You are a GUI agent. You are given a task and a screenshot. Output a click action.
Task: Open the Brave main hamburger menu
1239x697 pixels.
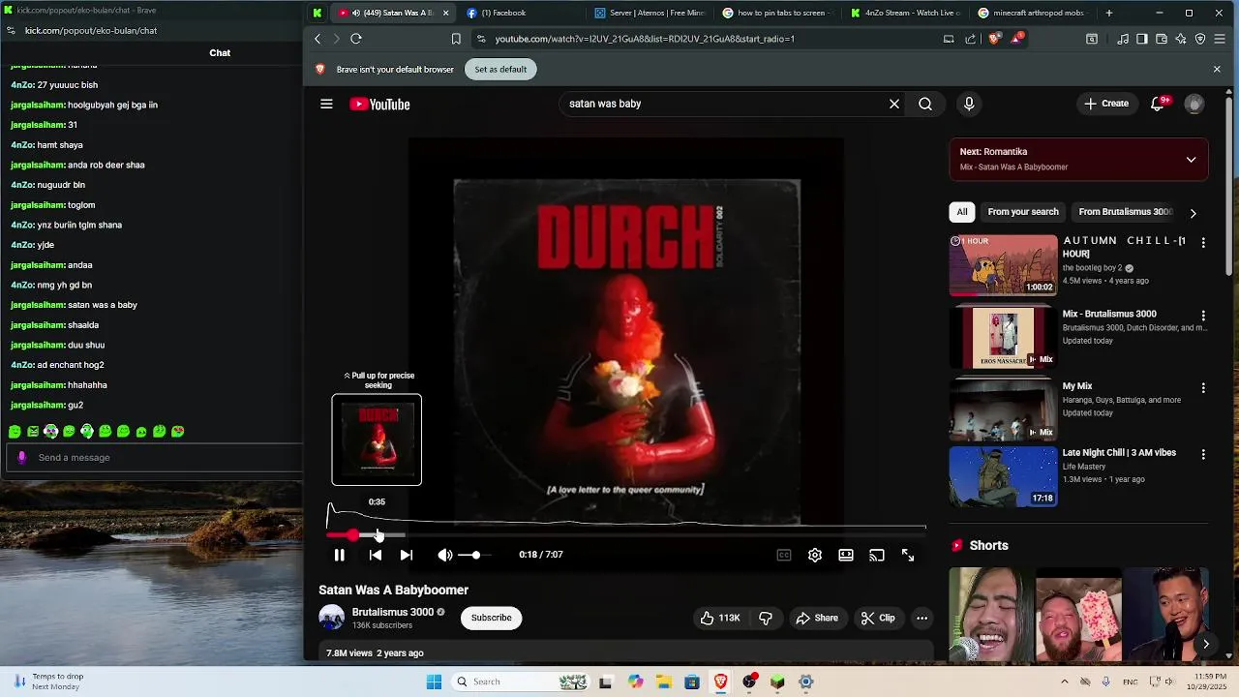1220,39
